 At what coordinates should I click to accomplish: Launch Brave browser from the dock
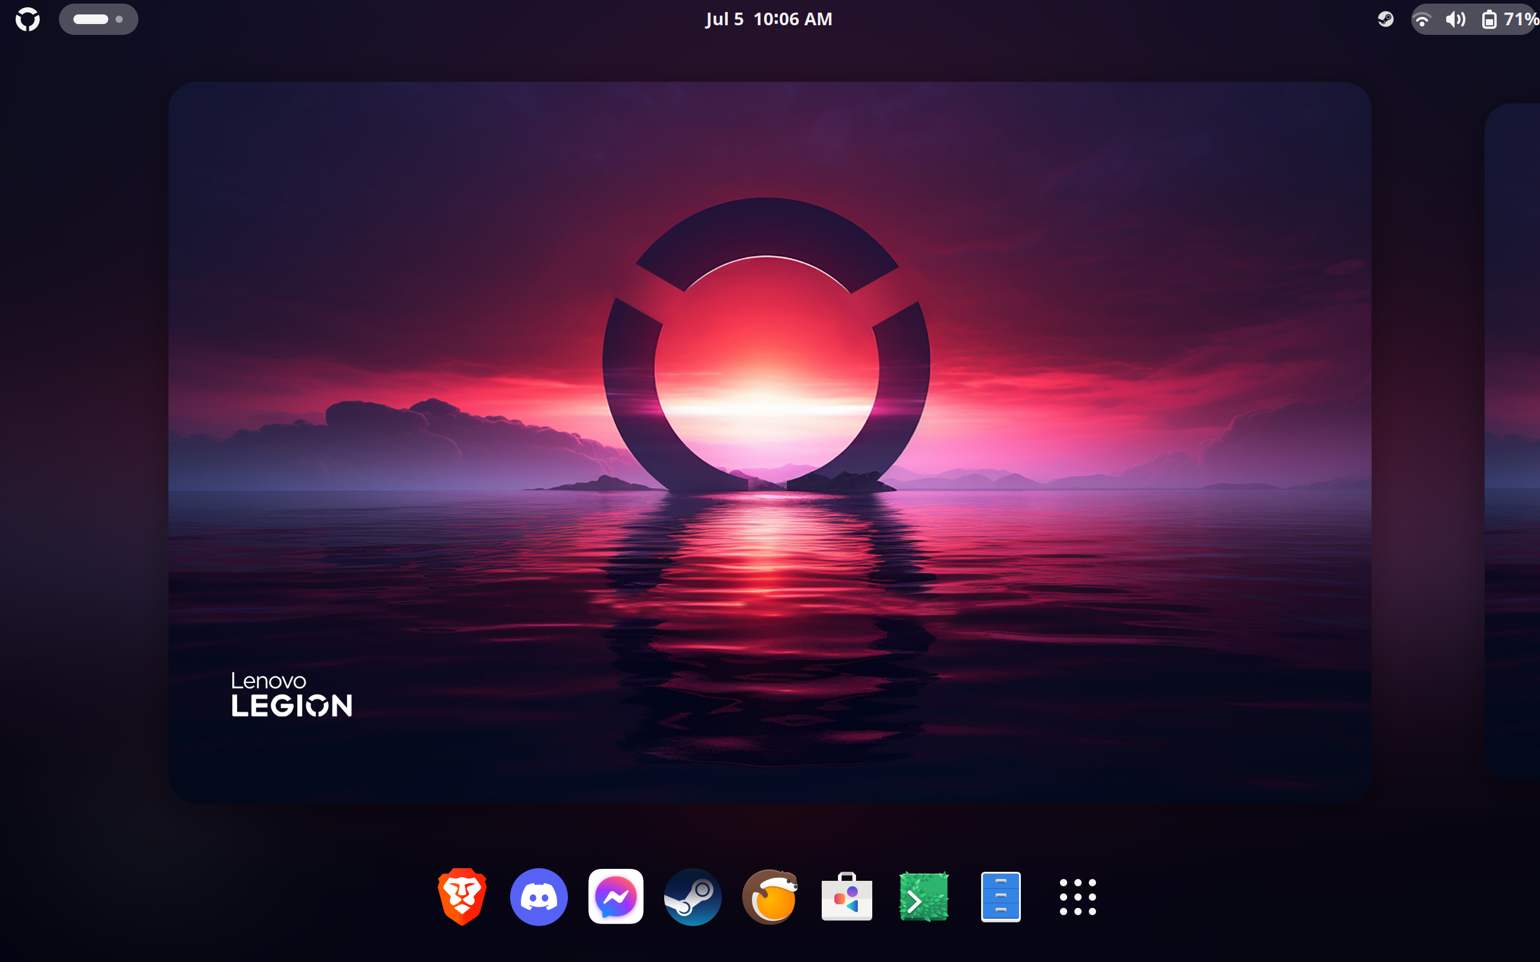click(x=461, y=896)
